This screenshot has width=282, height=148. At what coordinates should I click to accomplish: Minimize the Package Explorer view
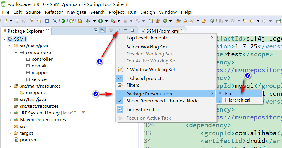pos(125,30)
